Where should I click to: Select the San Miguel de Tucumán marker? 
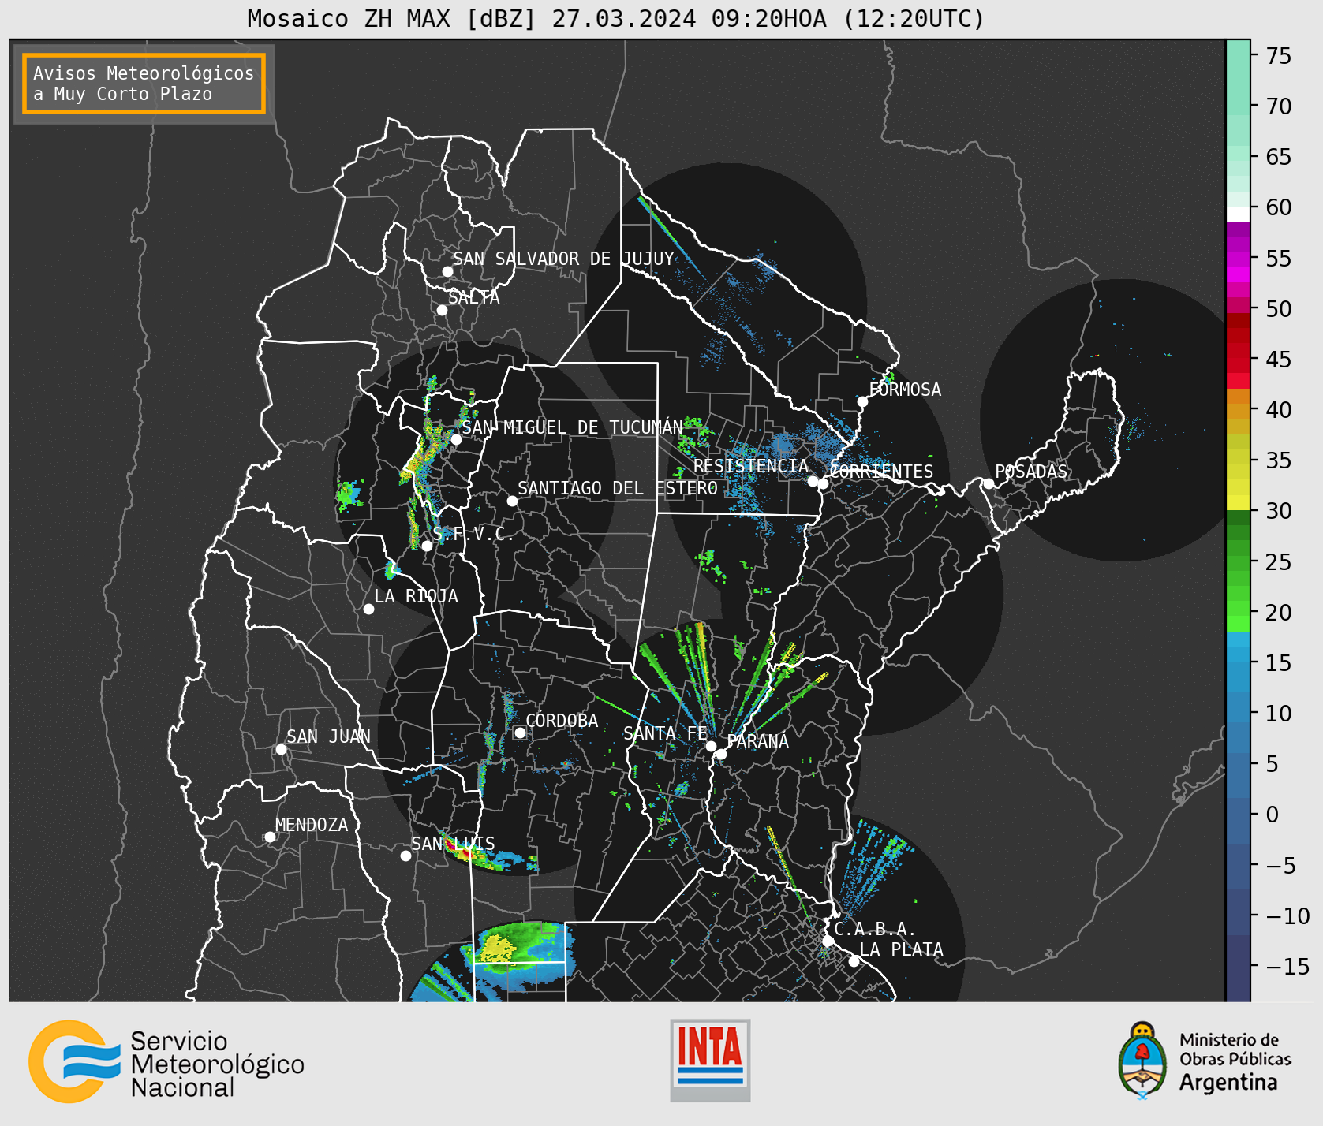click(x=456, y=439)
